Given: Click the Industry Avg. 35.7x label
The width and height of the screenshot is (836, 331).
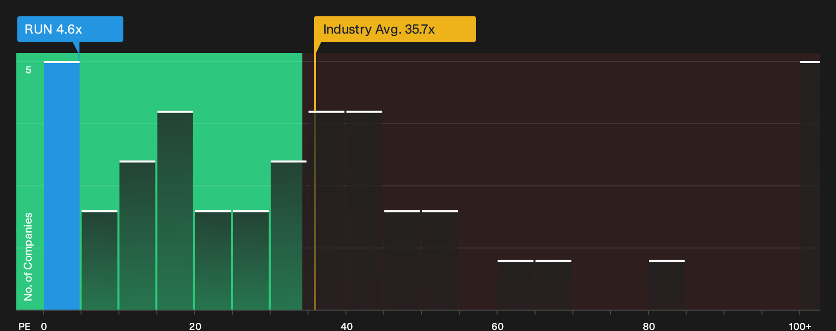Looking at the screenshot, I should tap(395, 29).
